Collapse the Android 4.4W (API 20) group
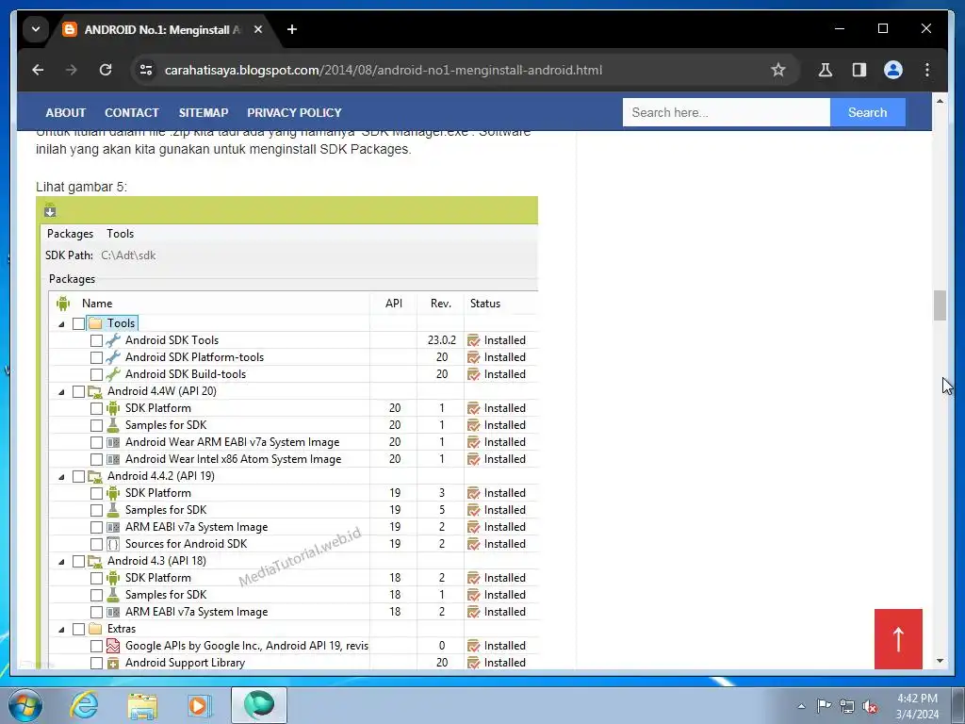This screenshot has width=965, height=724. pos(61,391)
